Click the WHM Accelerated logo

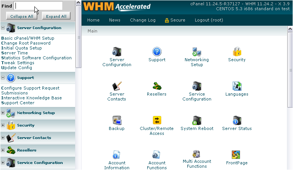pyautogui.click(x=117, y=6)
